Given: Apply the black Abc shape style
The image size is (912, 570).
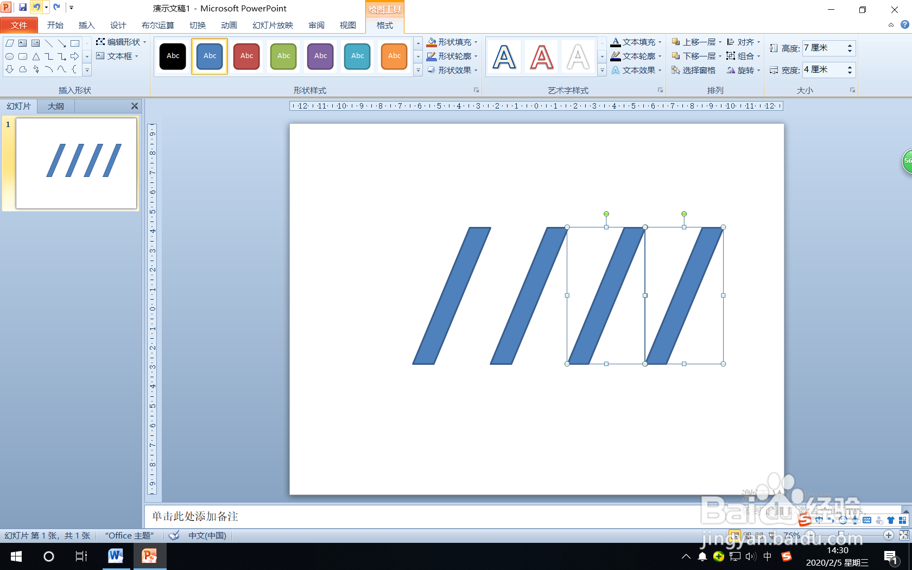Looking at the screenshot, I should 173,56.
